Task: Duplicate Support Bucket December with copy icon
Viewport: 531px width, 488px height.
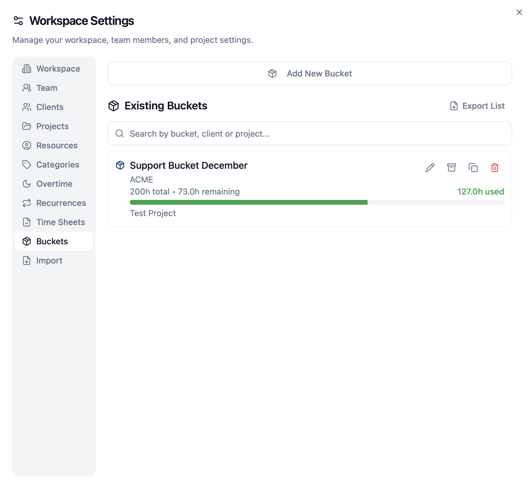Action: [473, 168]
